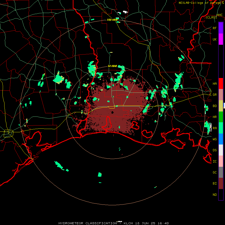Select the GC gray legend swatch

tap(221, 172)
